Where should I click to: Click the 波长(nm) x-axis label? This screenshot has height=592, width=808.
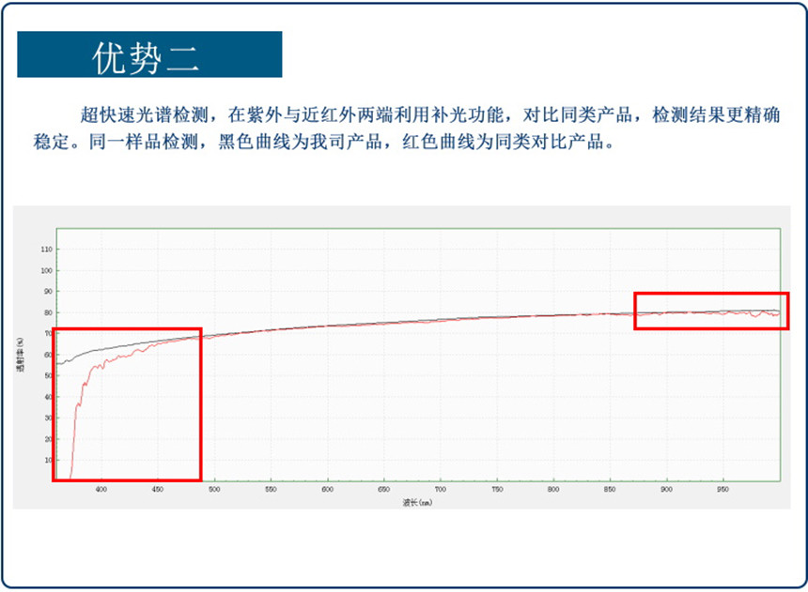417,502
